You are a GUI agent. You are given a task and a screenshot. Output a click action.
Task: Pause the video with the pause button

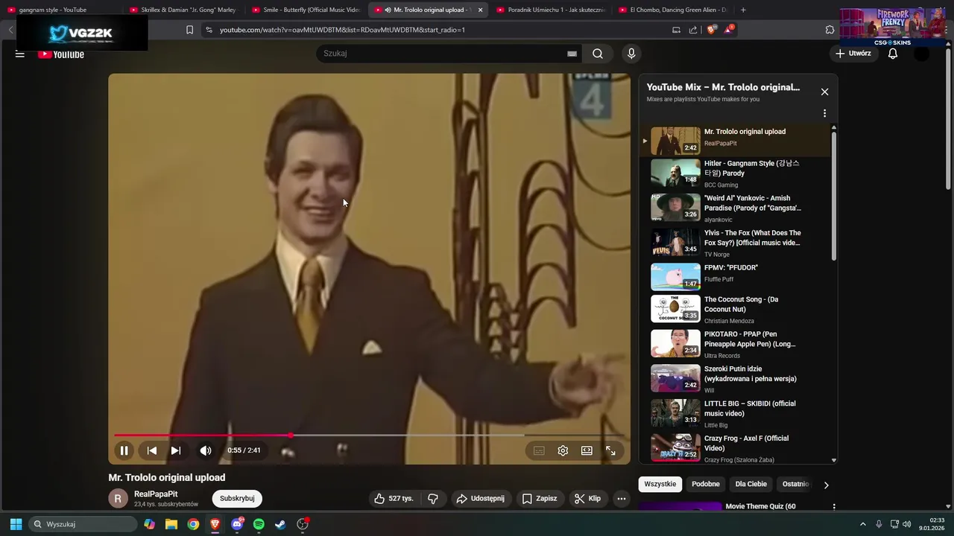(124, 450)
